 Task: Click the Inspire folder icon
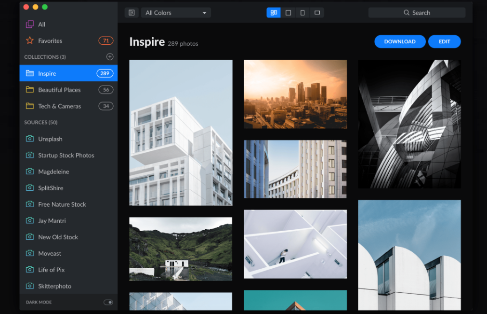[x=30, y=73]
